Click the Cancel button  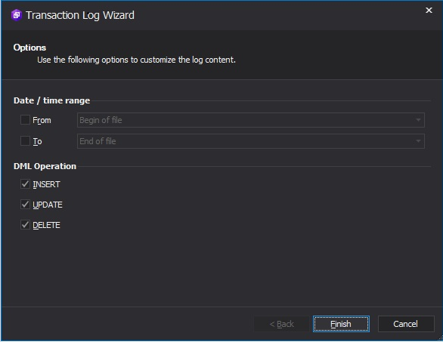[x=406, y=324]
